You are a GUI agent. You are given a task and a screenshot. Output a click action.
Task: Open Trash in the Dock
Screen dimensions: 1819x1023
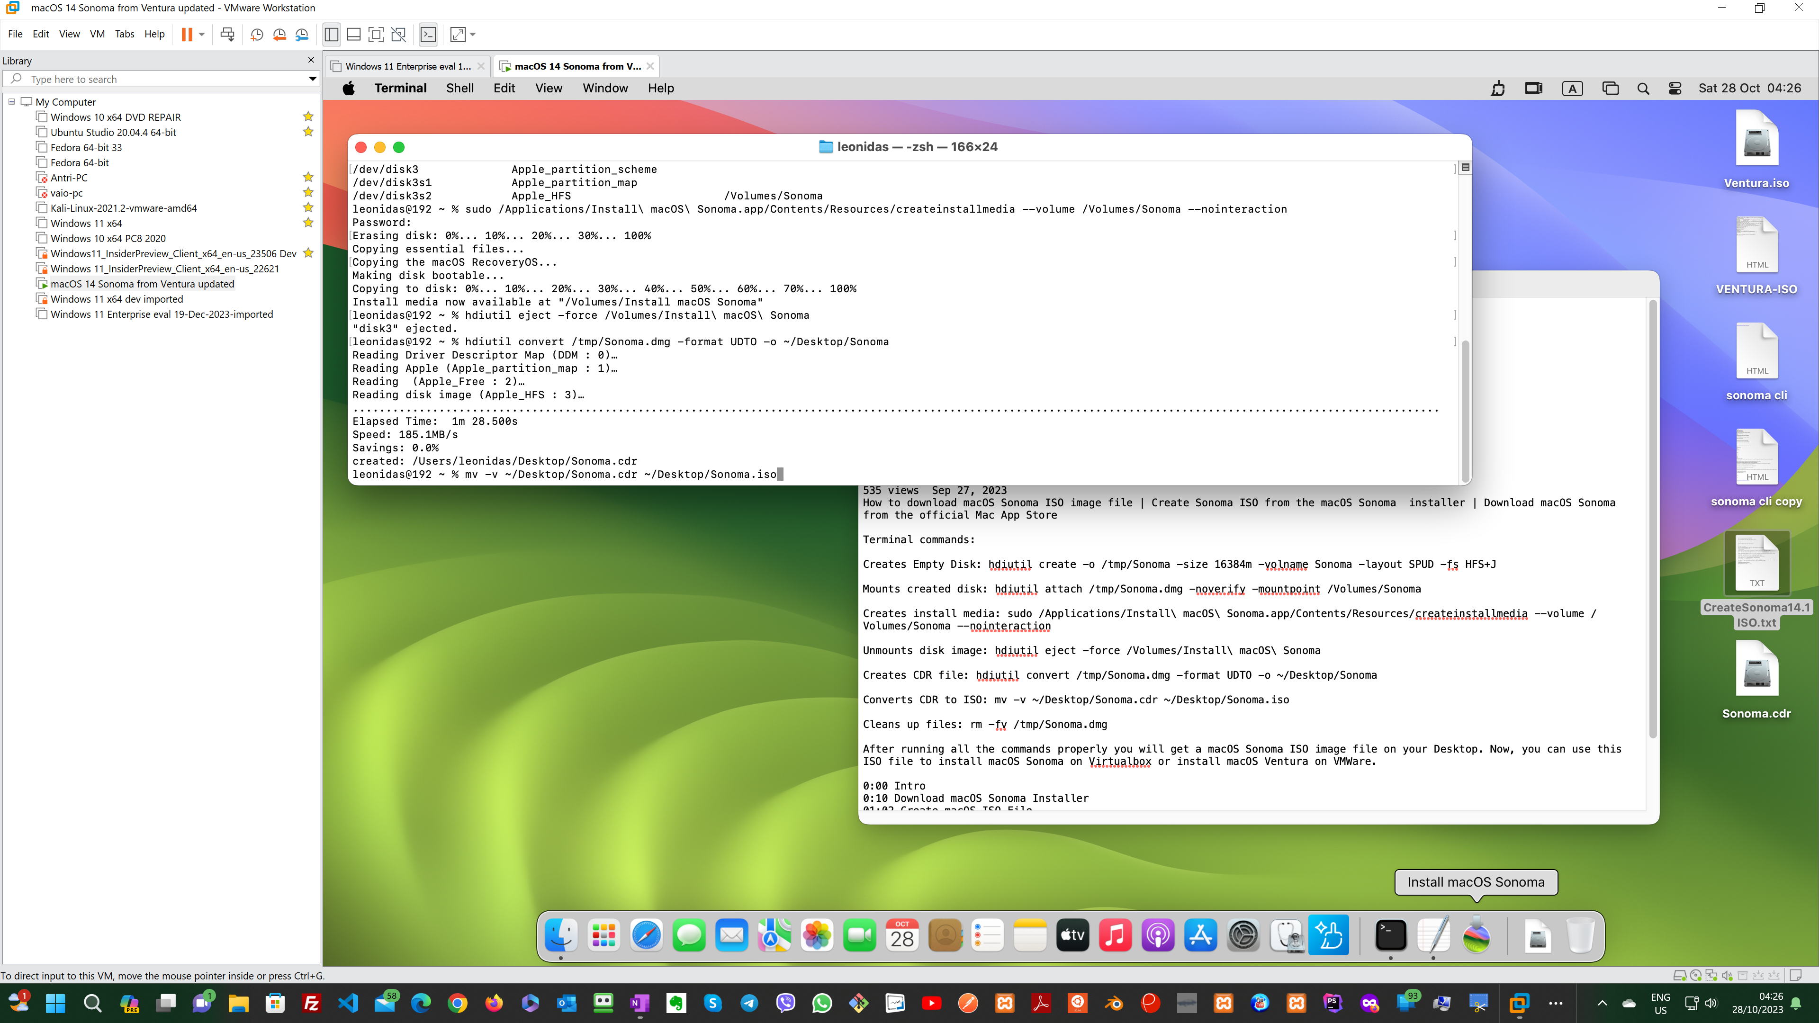click(x=1580, y=935)
